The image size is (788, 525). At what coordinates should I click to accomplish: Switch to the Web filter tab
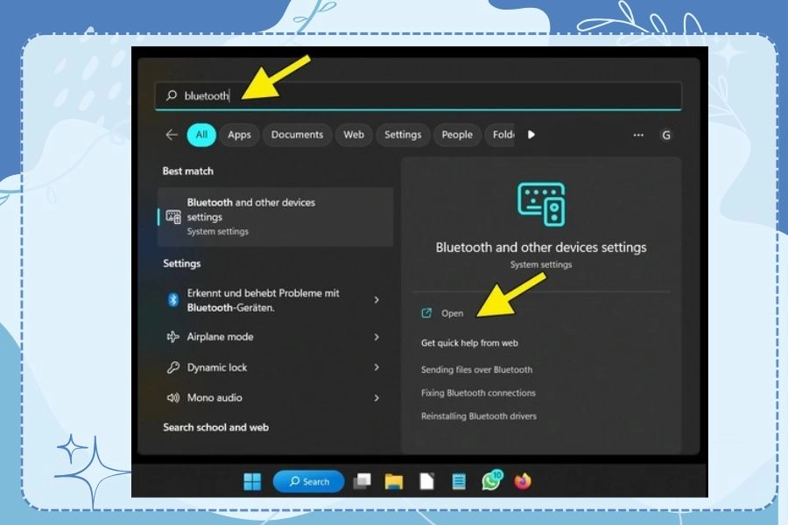click(354, 135)
